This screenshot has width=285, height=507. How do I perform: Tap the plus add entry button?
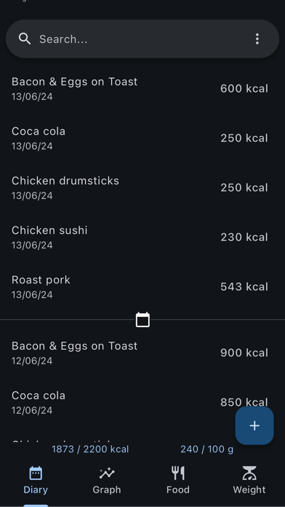(254, 425)
